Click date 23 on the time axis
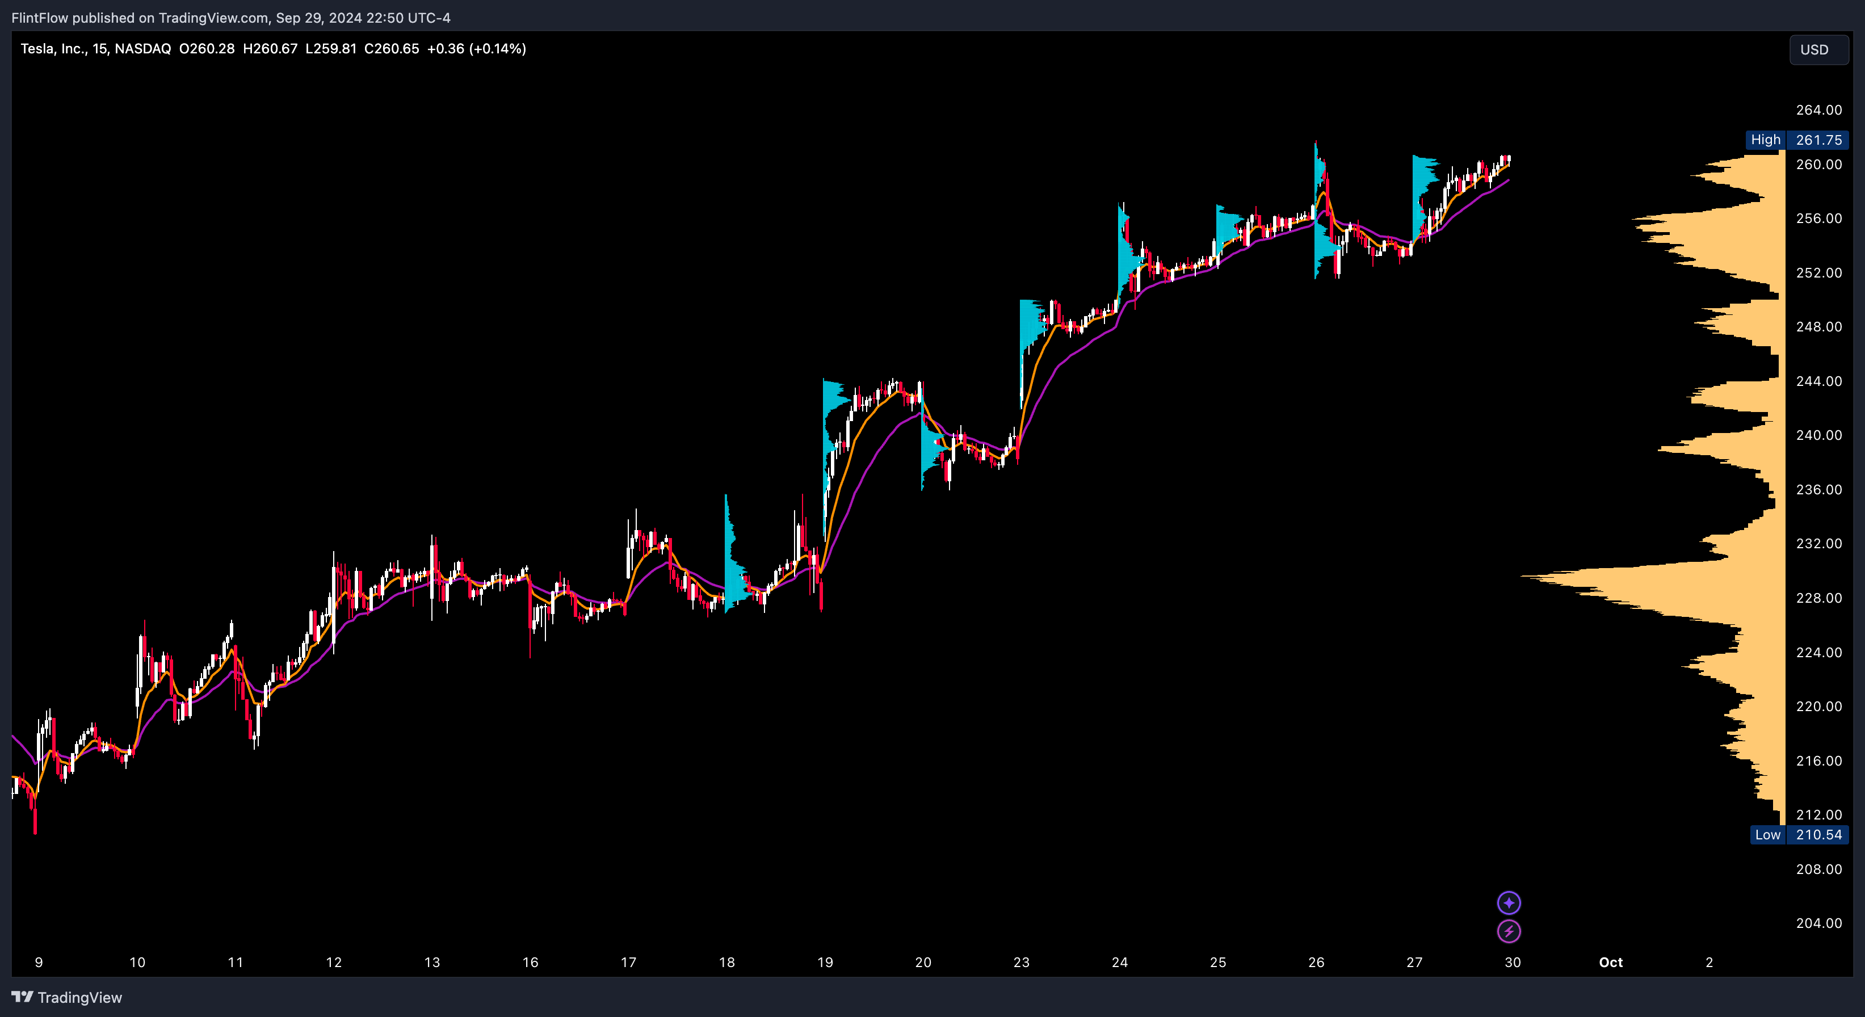This screenshot has width=1865, height=1017. [x=1022, y=962]
